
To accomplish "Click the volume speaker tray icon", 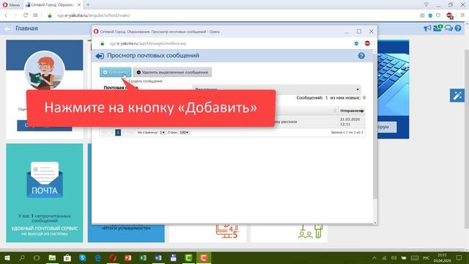I will (x=394, y=257).
